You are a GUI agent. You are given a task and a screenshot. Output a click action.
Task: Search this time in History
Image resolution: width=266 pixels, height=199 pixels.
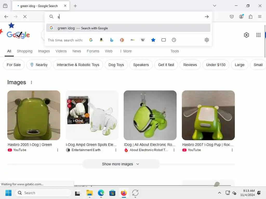tap(174, 40)
